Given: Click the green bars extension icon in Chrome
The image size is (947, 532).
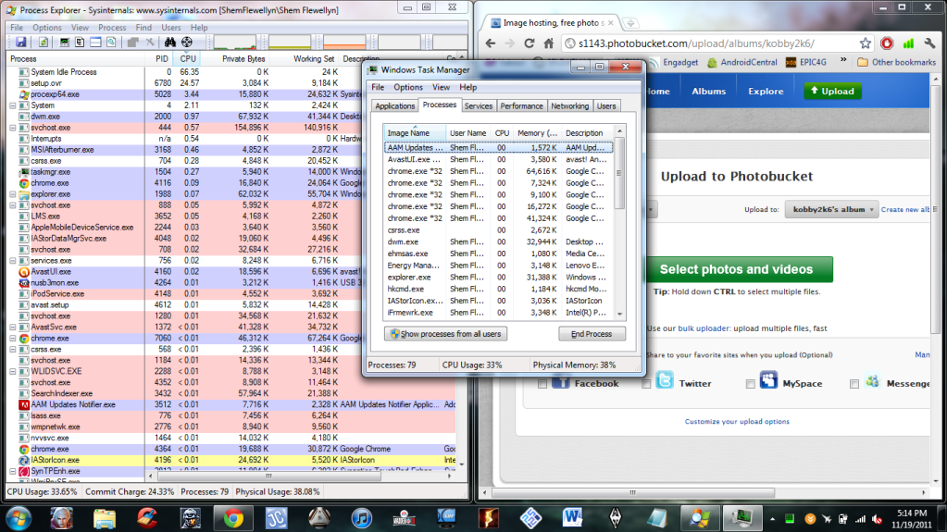Looking at the screenshot, I should pyautogui.click(x=908, y=43).
